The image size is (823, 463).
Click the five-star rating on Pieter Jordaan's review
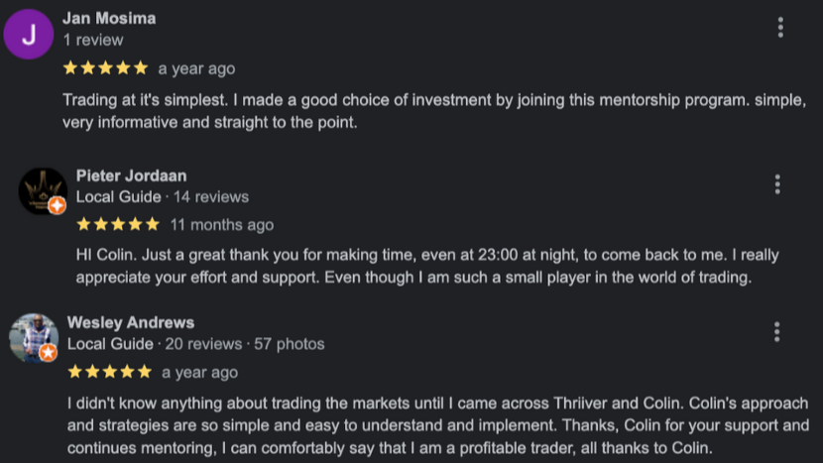tap(117, 225)
